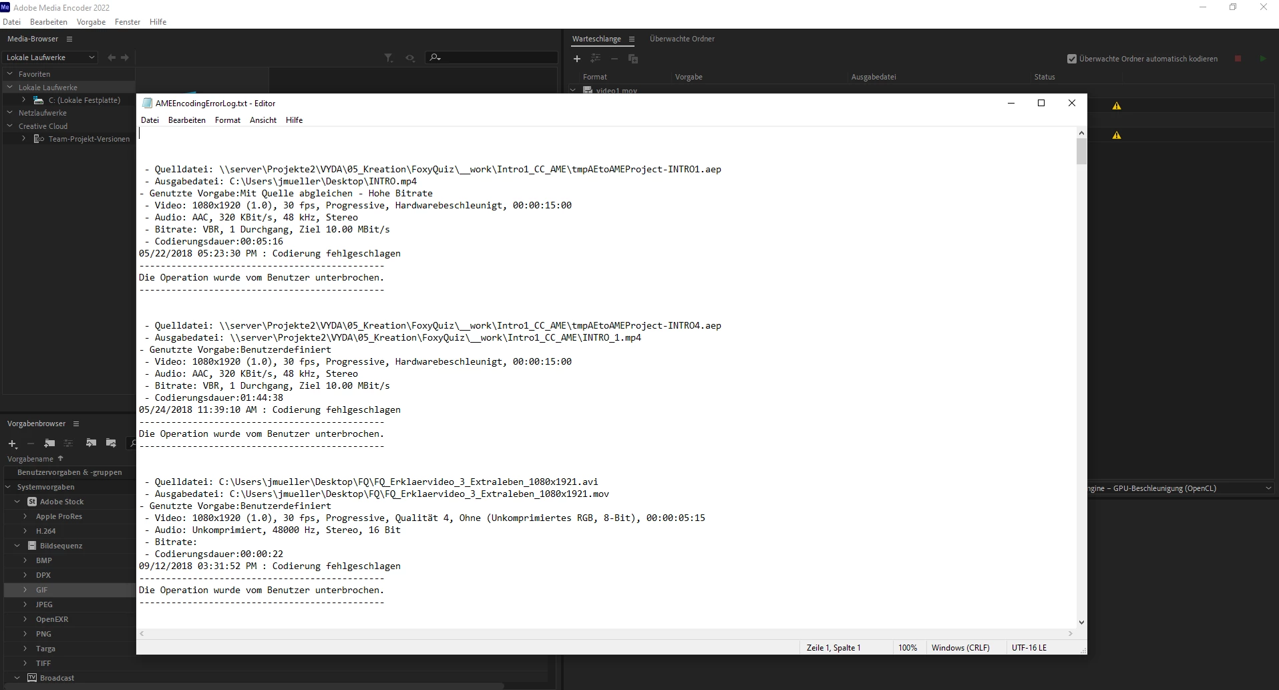Click delete preset minus icon in Vorgabenbrowser
The image size is (1279, 690).
(31, 444)
